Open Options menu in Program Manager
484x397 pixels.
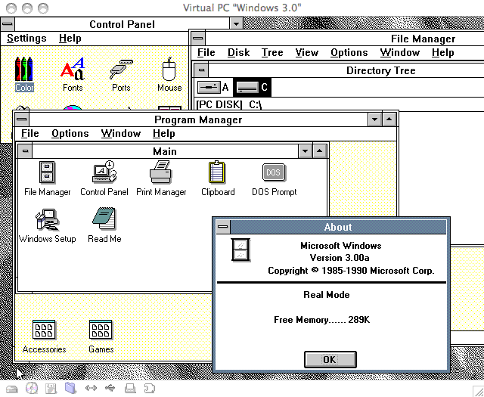(x=70, y=133)
